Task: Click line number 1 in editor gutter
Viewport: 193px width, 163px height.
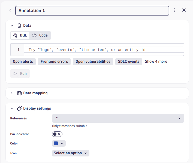Action: pyautogui.click(x=18, y=50)
